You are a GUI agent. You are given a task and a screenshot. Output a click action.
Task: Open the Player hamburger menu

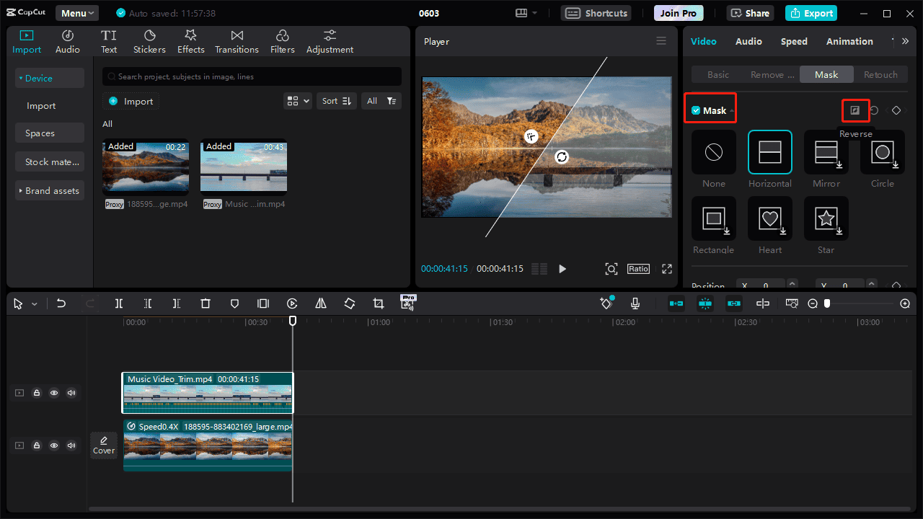[x=661, y=41]
